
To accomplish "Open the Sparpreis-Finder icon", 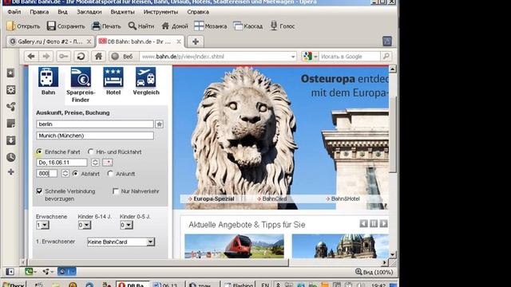I will pyautogui.click(x=81, y=77).
